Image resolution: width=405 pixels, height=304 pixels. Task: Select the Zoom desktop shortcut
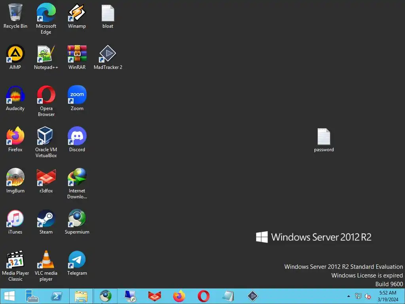[77, 98]
